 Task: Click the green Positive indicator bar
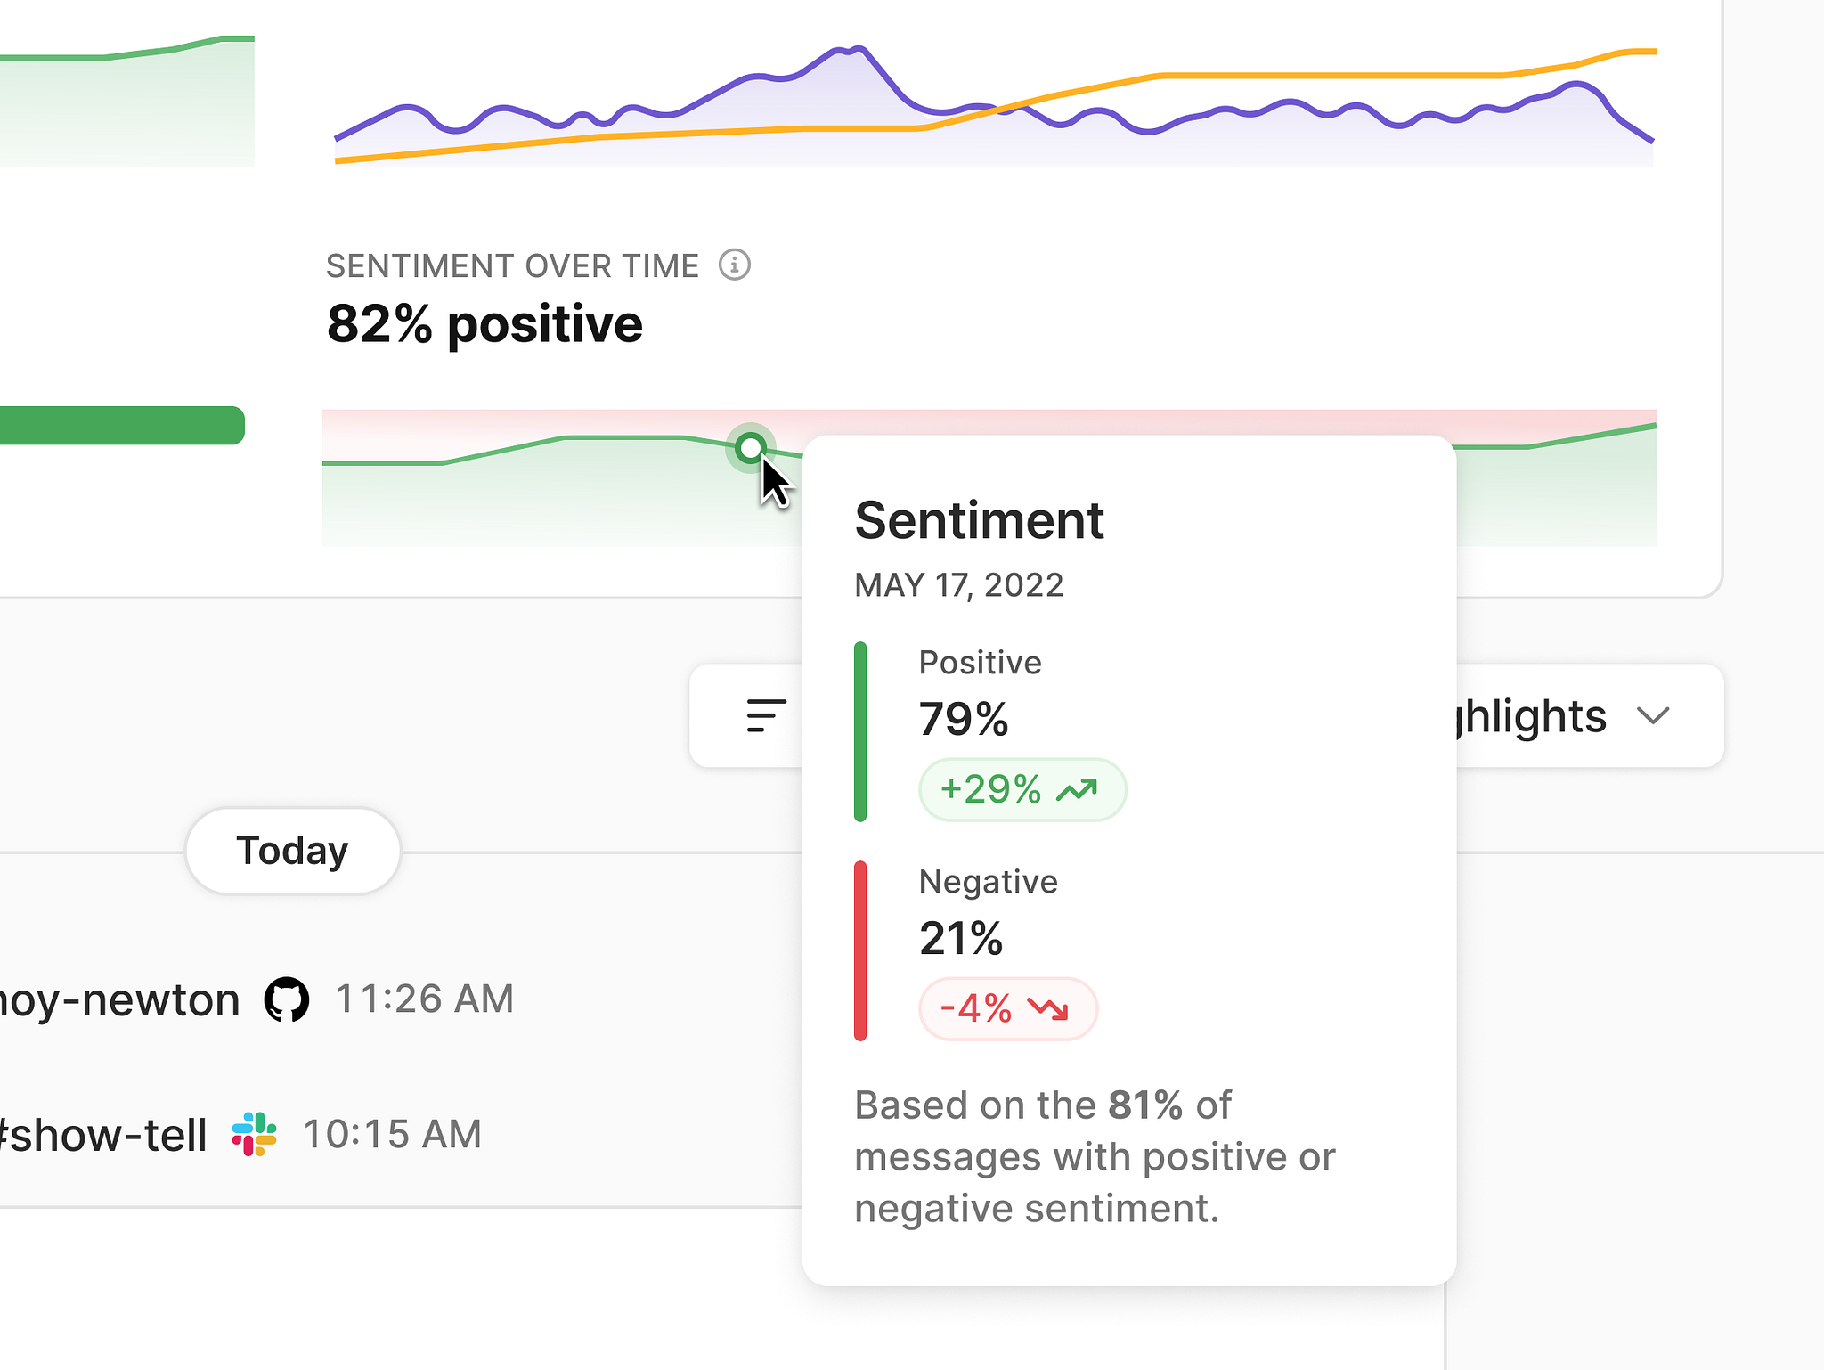point(861,730)
